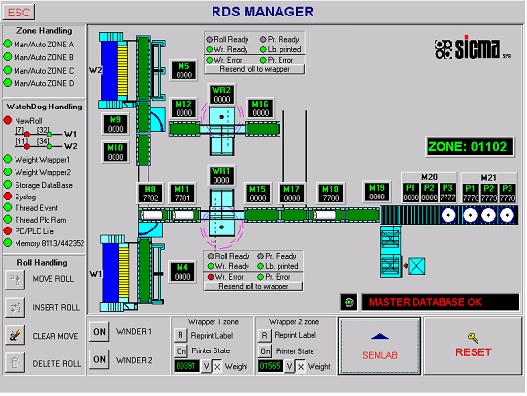The height and width of the screenshot is (396, 527).
Task: Click the DELETE ROLL trash icon
Action: point(16,363)
